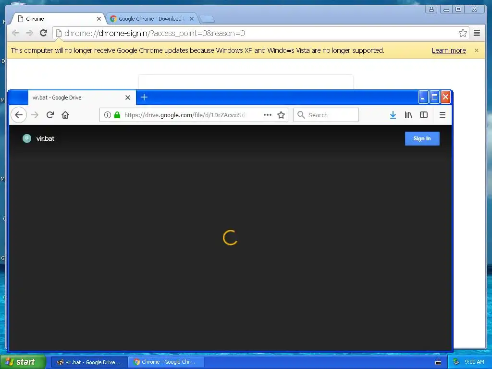This screenshot has width=492, height=369.
Task: Bookmark this page with Firefox star
Action: point(281,115)
